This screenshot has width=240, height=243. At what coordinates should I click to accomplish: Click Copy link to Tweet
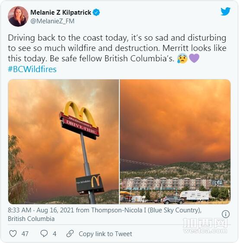point(106,234)
